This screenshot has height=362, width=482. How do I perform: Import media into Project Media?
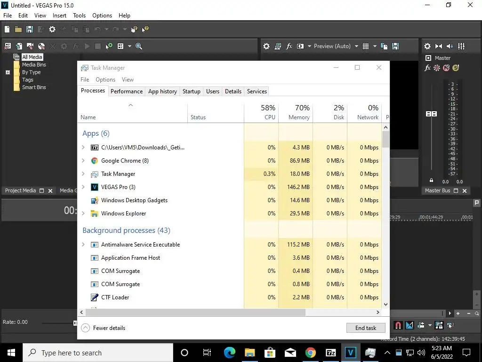(x=19, y=46)
